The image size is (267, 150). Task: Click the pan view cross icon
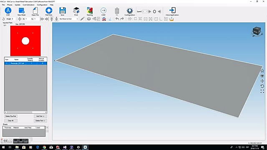click(x=262, y=81)
